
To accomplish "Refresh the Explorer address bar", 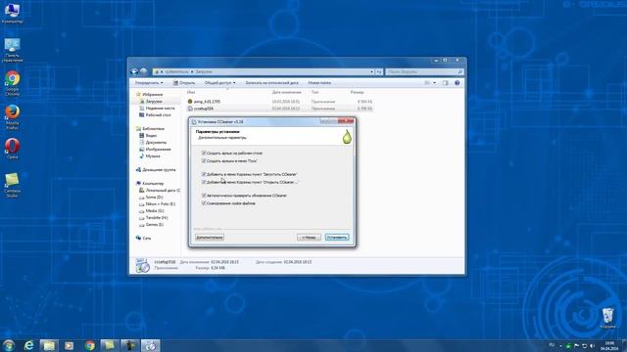I will pos(379,71).
